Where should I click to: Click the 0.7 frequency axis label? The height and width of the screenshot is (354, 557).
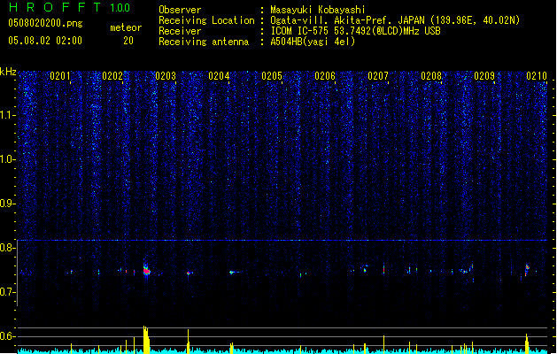click(x=8, y=292)
